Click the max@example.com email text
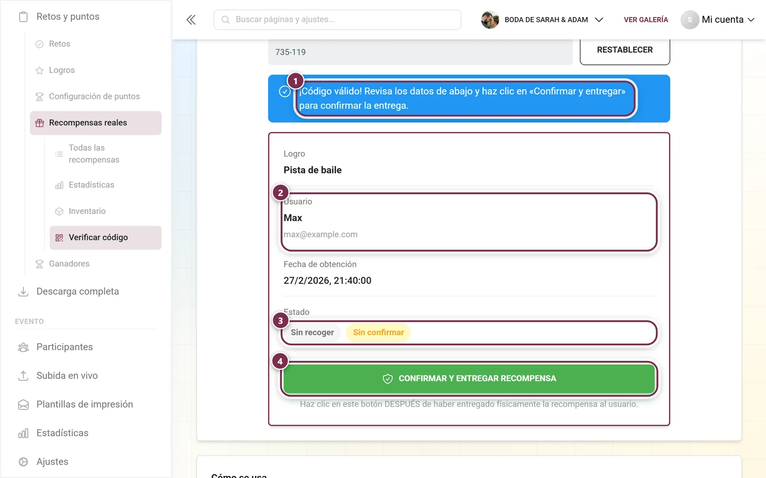This screenshot has width=766, height=478. pos(320,235)
